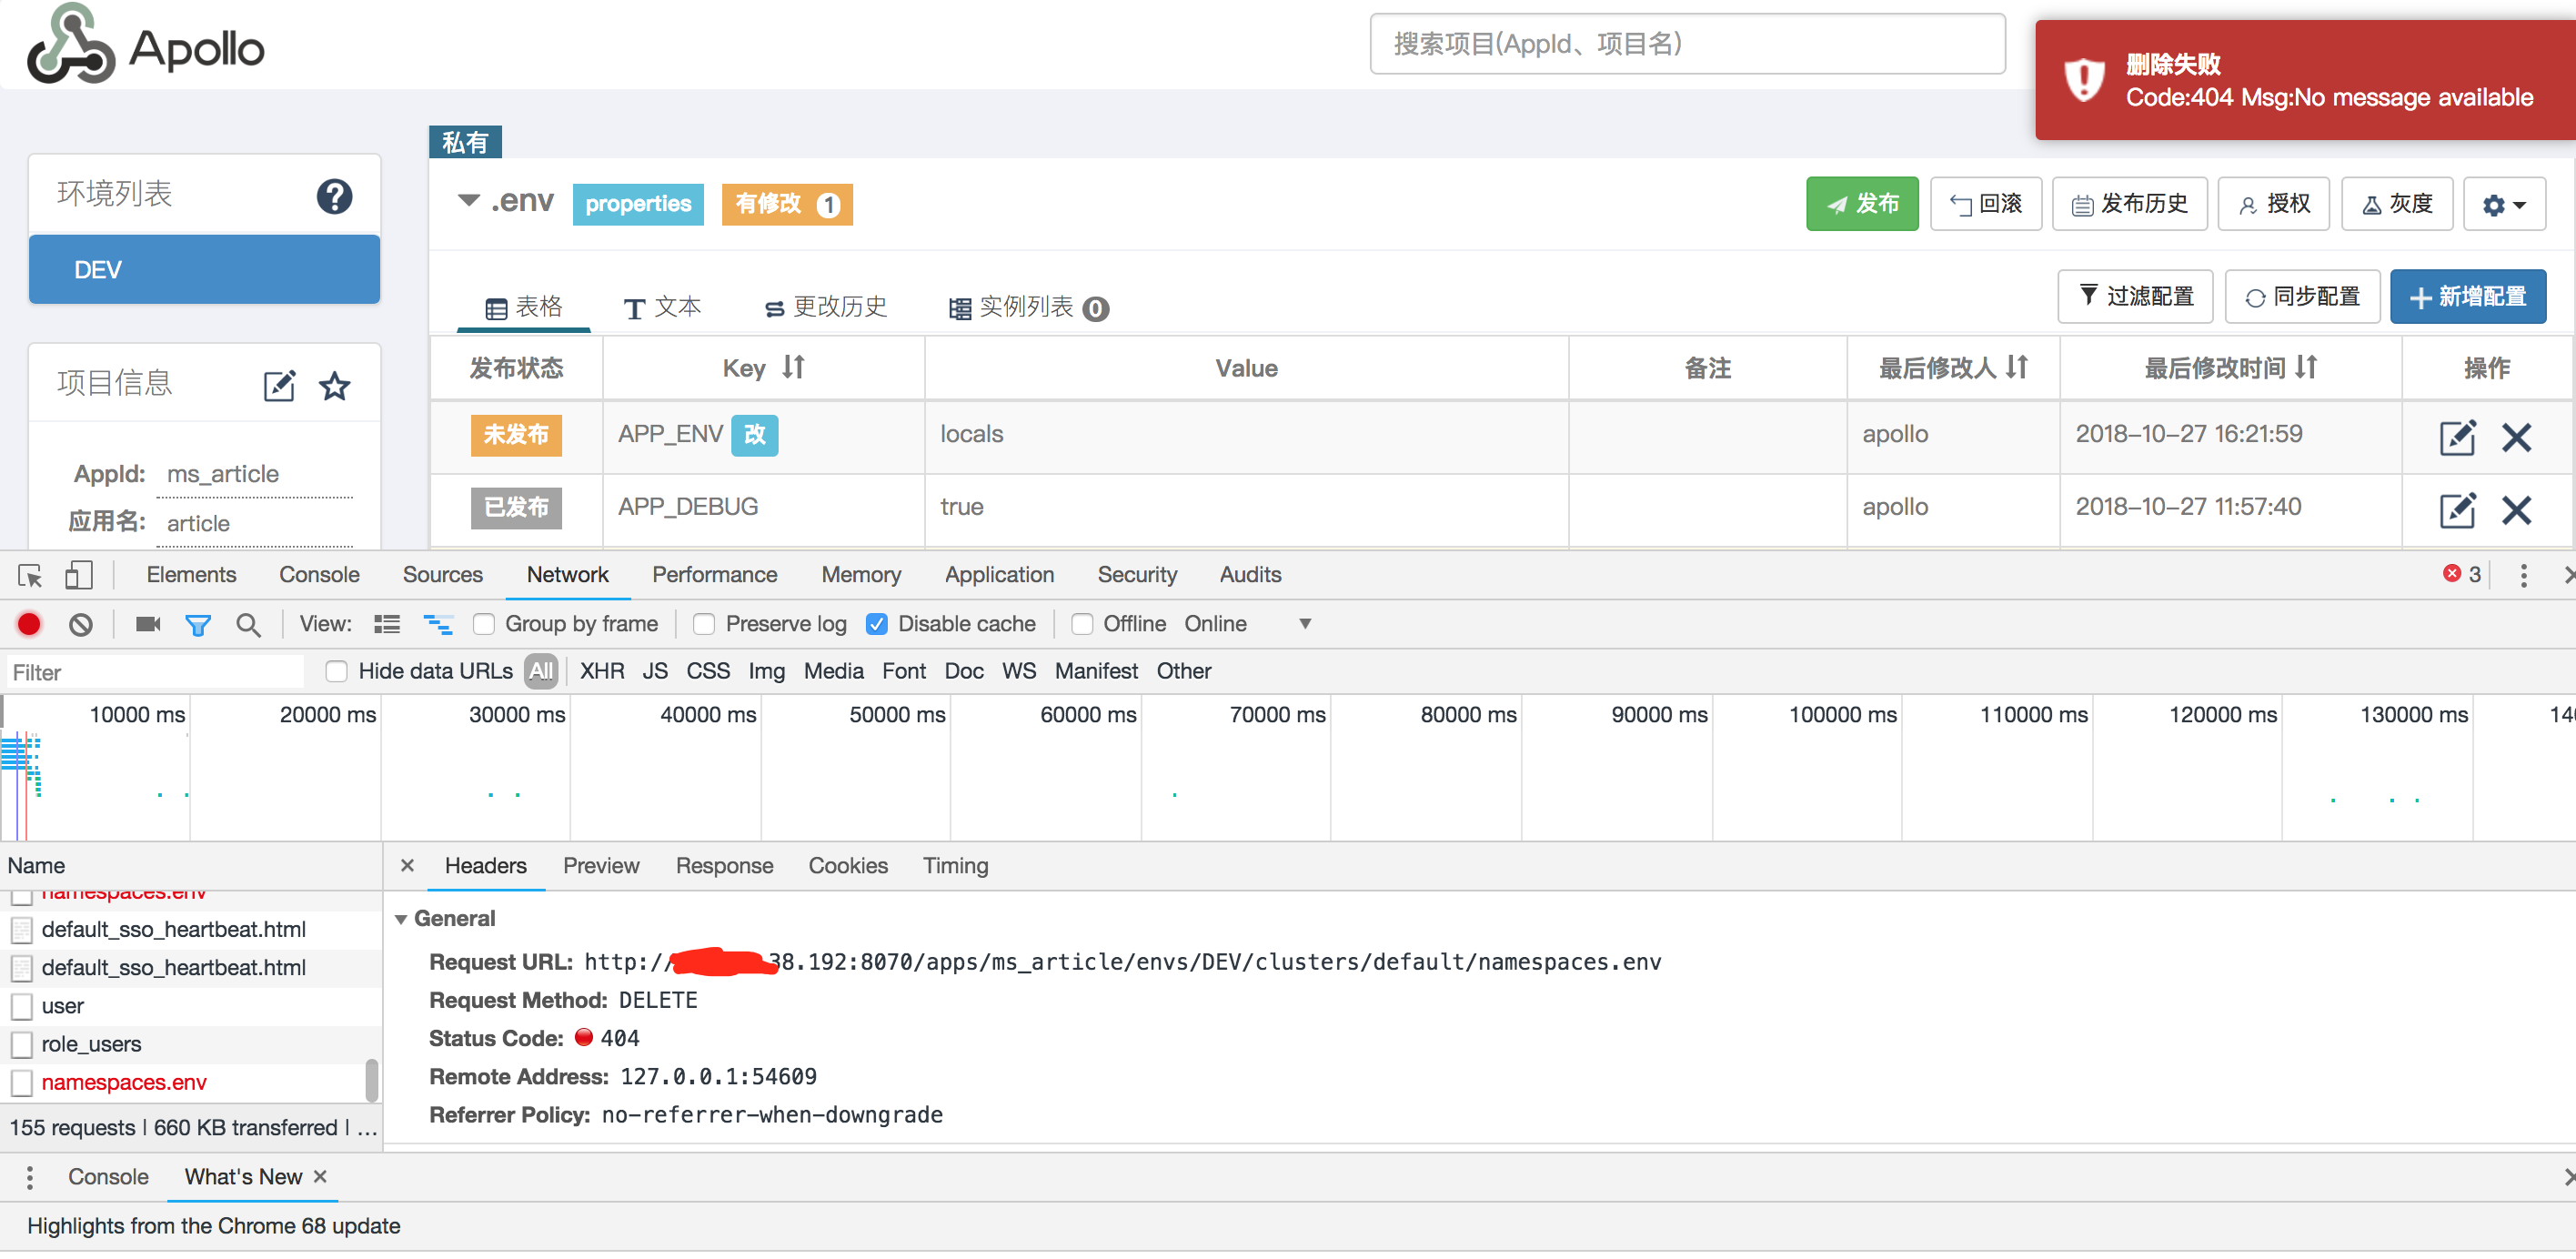Edit project info with pencil icon
The image size is (2576, 1259).
tap(280, 385)
